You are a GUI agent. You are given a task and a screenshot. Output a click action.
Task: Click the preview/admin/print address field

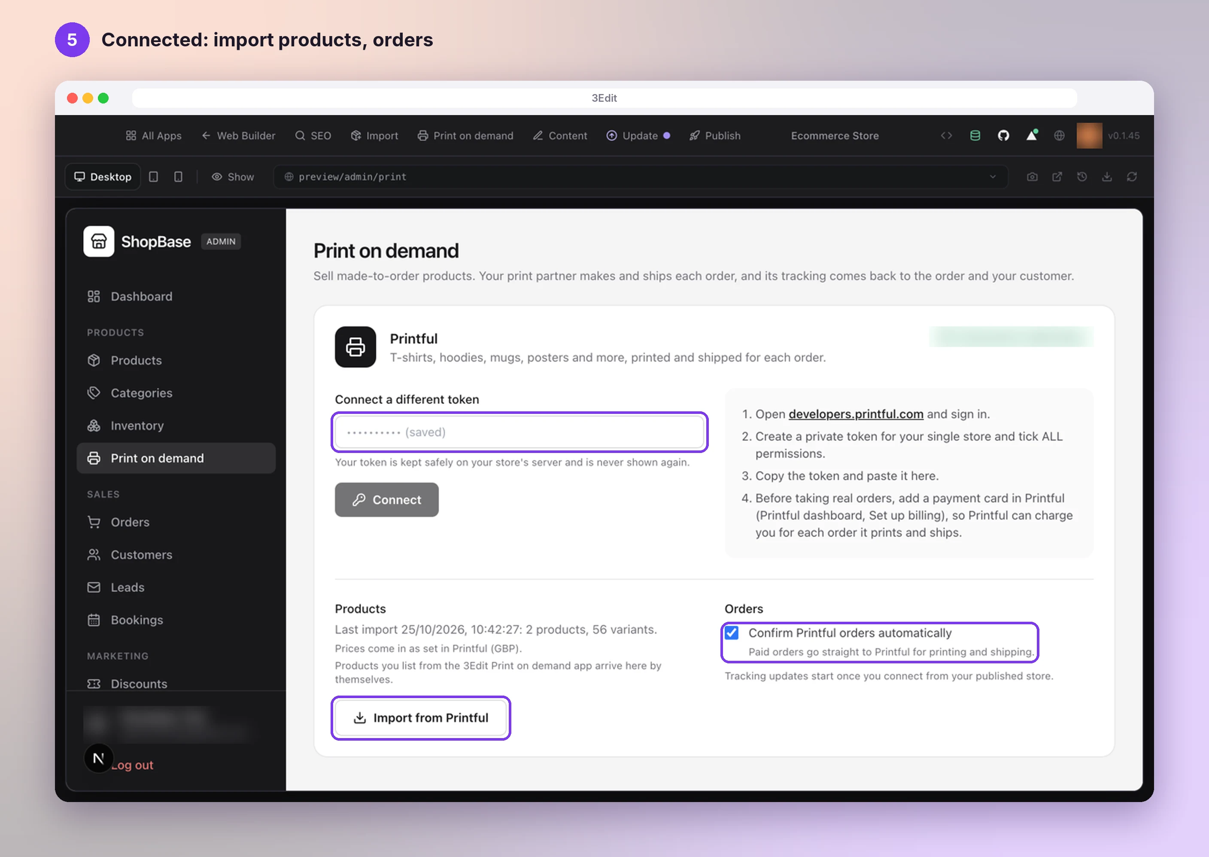(x=641, y=177)
